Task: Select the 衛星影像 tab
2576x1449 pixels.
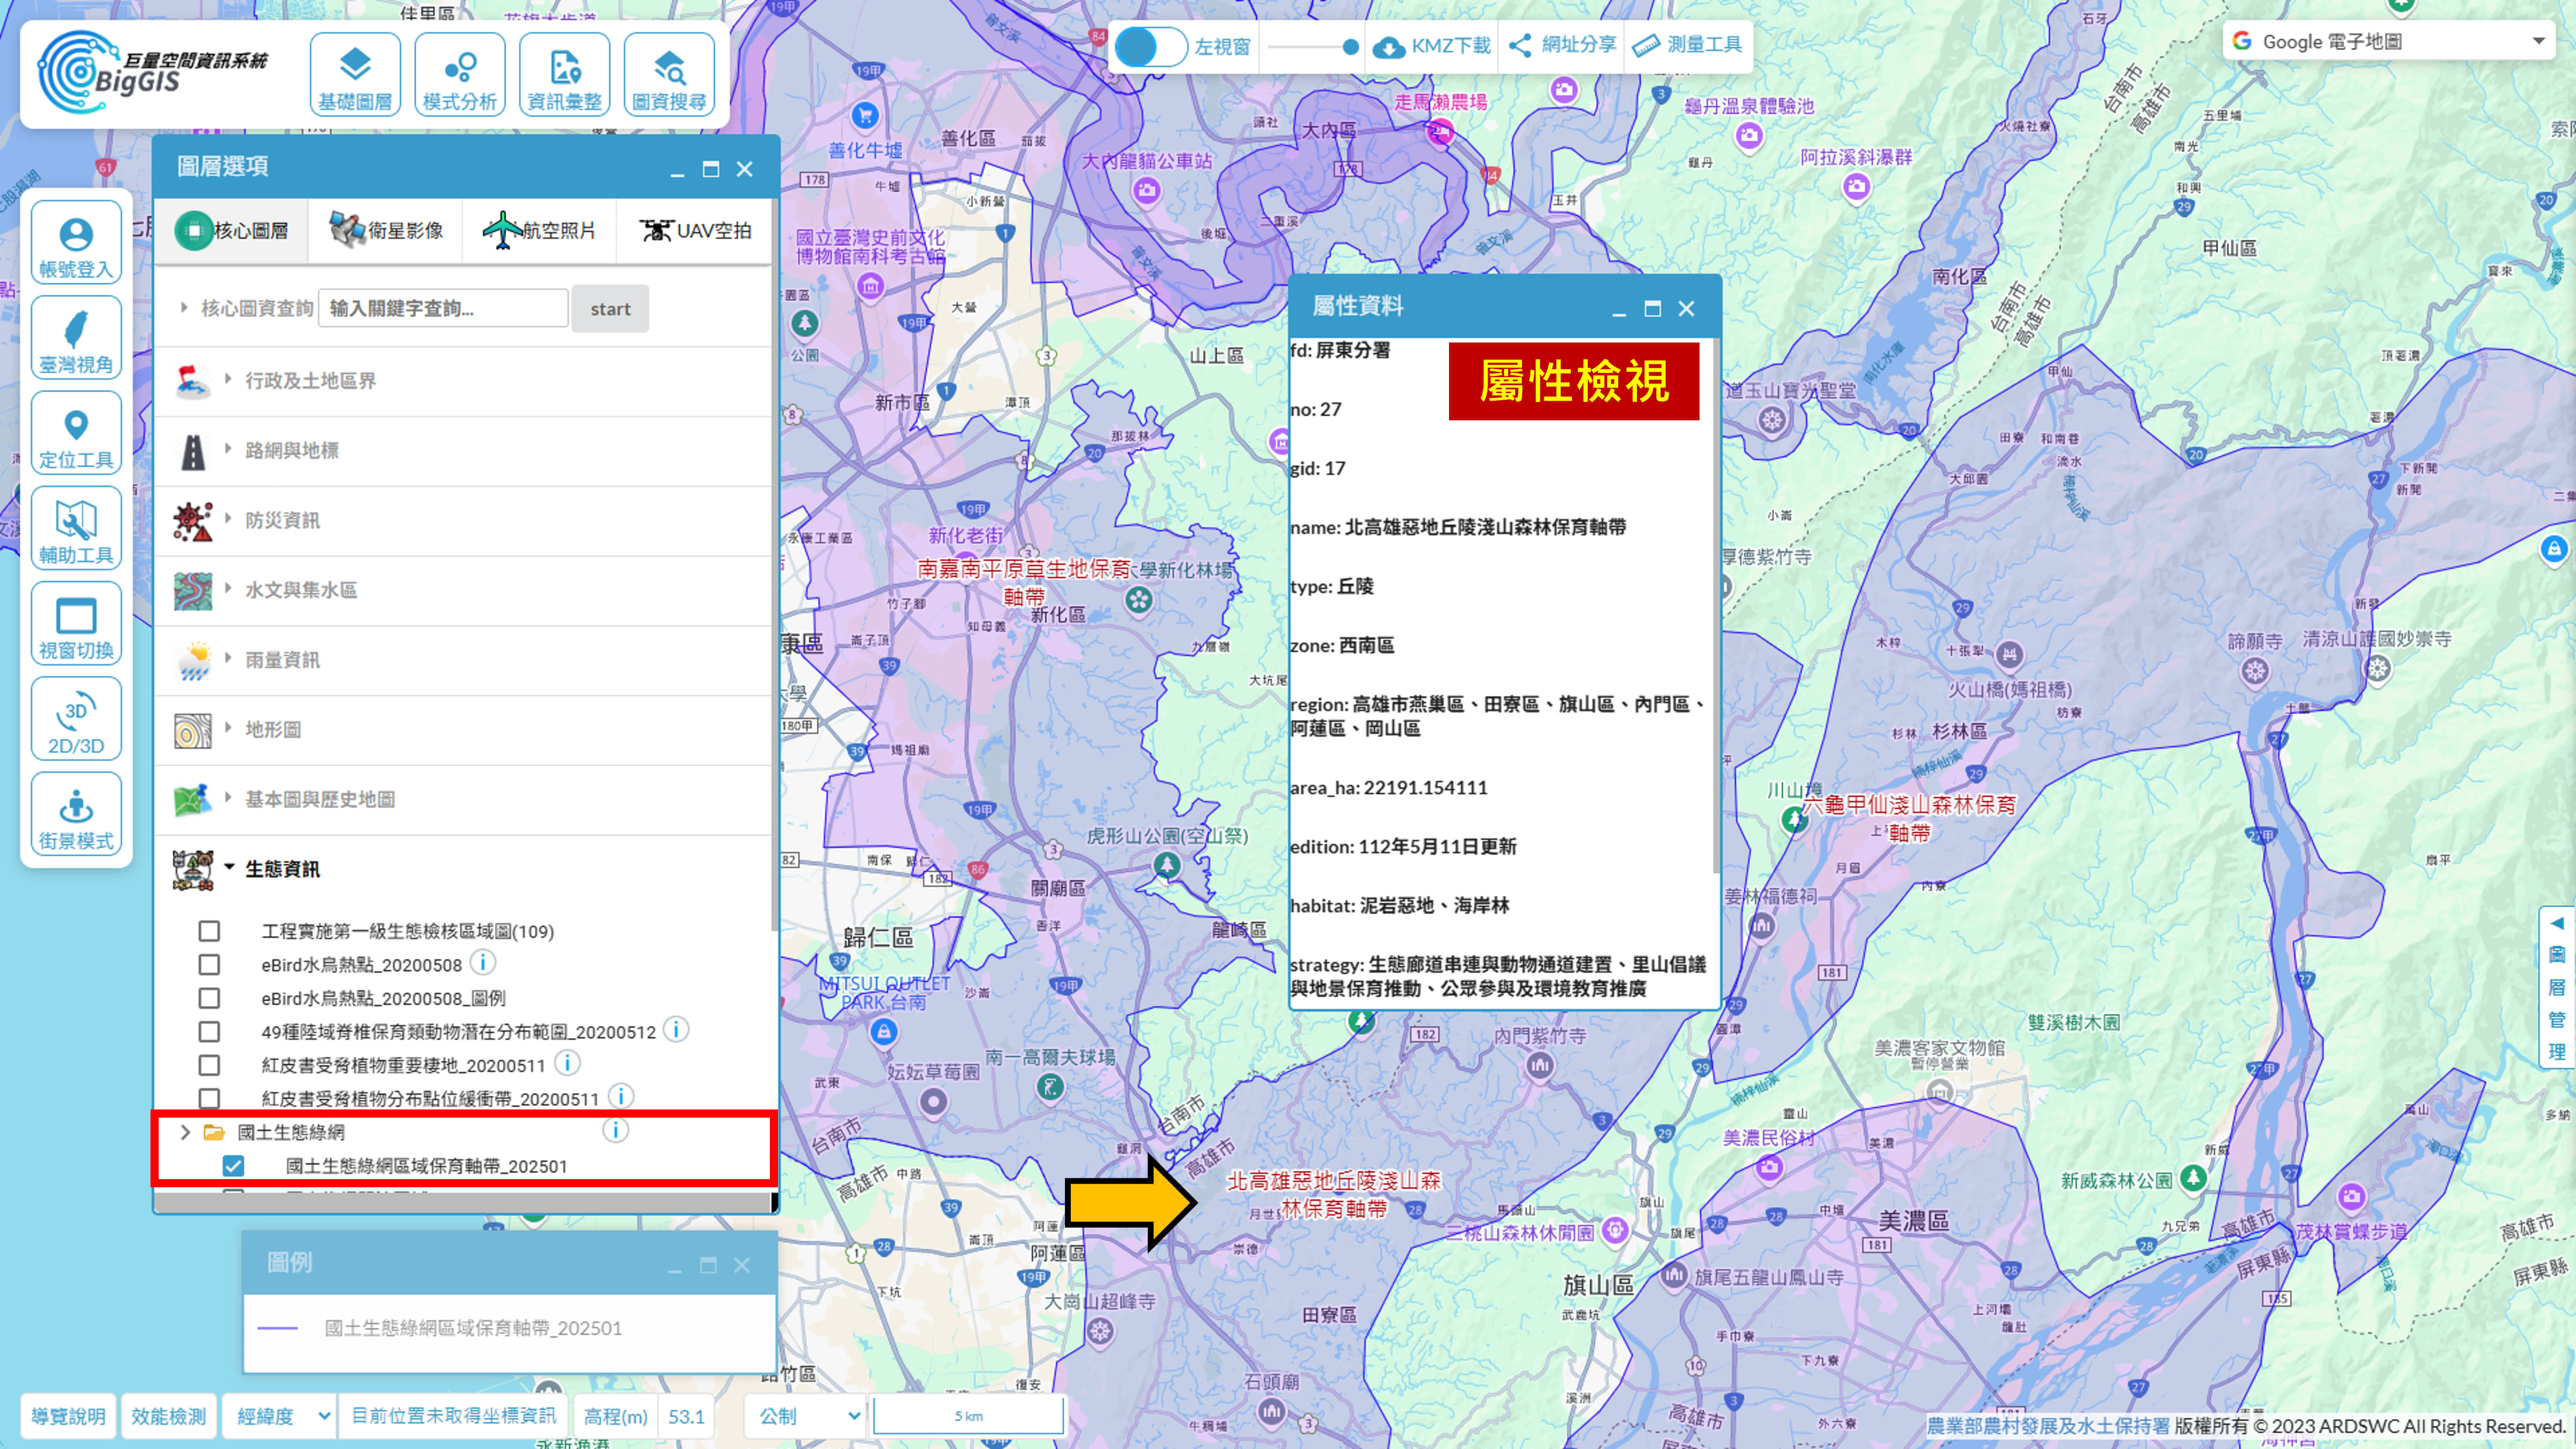Action: [x=386, y=231]
